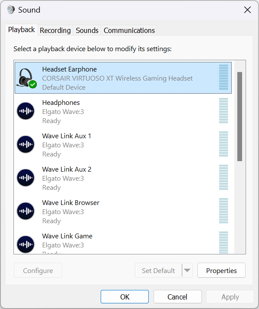Viewport: 259px width, 309px height.
Task: Select the Playback tab
Action: tap(22, 30)
